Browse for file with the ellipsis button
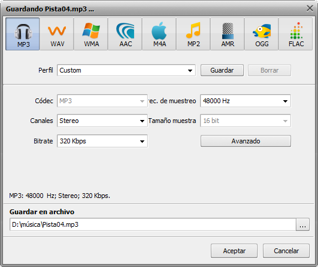The image size is (318, 267). 302,224
